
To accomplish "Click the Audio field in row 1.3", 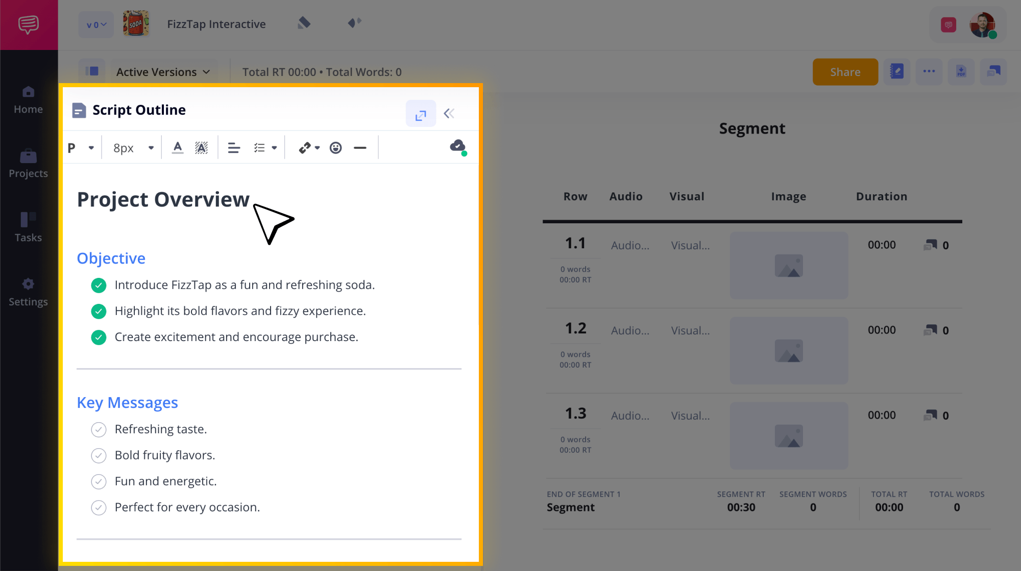I will tap(630, 416).
